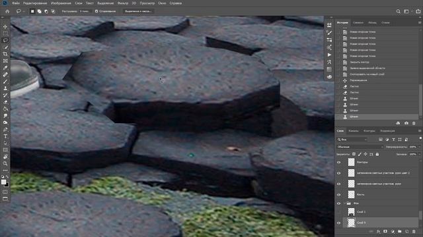Open Fill value dropdown arrow
This screenshot has height=237, width=423.
(x=419, y=154)
